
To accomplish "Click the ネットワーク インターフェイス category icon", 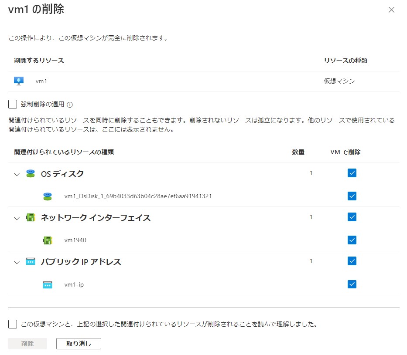I will 30,218.
